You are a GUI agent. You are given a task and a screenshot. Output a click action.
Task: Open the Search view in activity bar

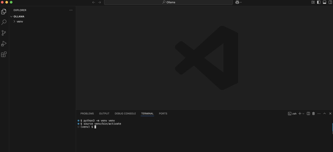pos(4,22)
